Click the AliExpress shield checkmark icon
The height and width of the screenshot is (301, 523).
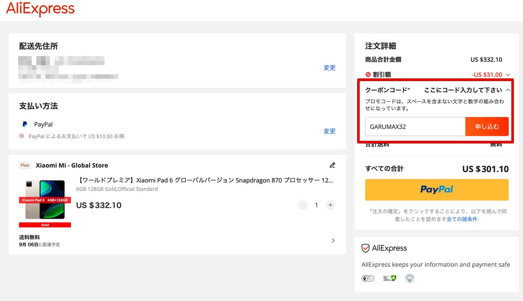point(366,248)
